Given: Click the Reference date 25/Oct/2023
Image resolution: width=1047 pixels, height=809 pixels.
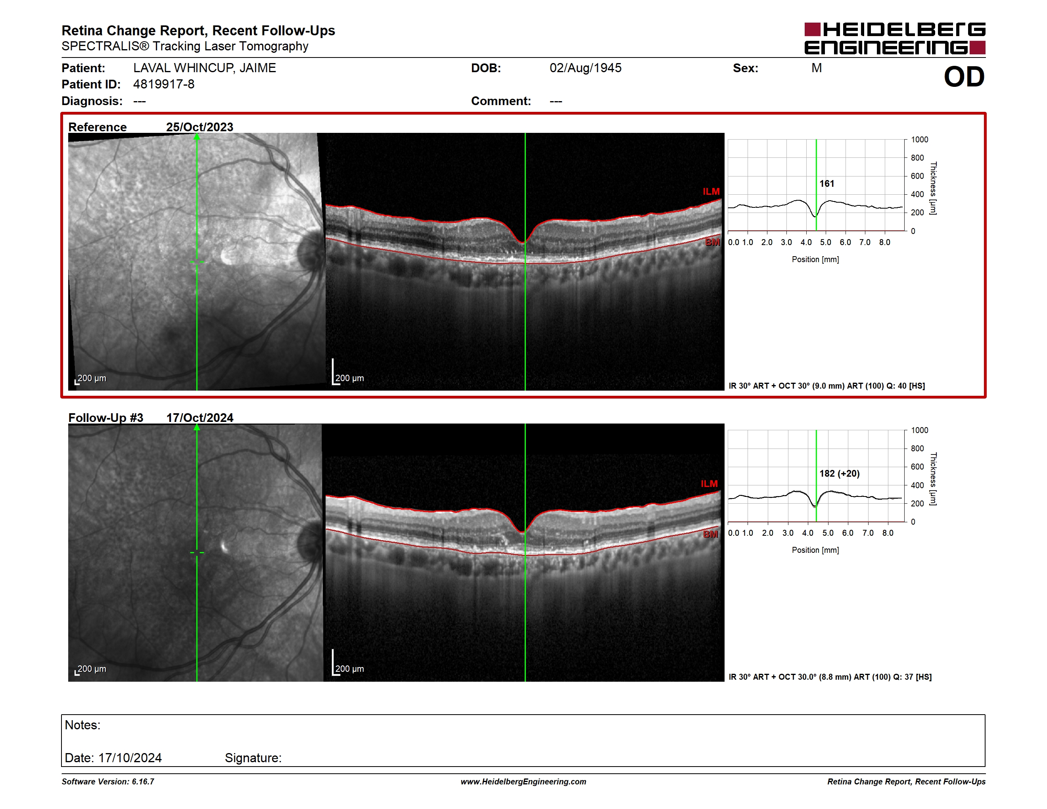Looking at the screenshot, I should [199, 127].
